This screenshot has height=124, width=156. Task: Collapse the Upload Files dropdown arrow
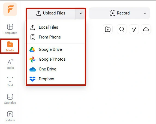coord(81,13)
